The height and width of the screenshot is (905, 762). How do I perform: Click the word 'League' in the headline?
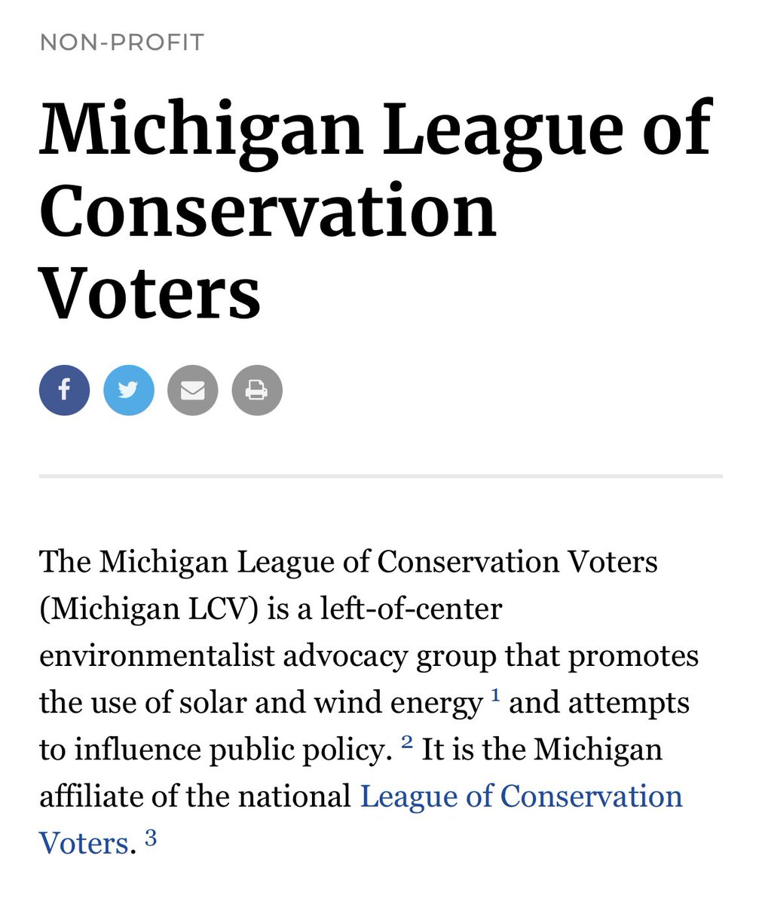click(x=503, y=128)
